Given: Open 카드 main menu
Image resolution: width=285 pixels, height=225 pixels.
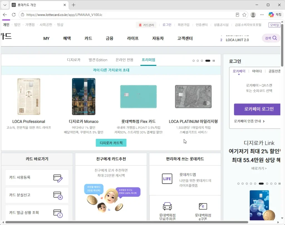Looking at the screenshot, I should 88,38.
